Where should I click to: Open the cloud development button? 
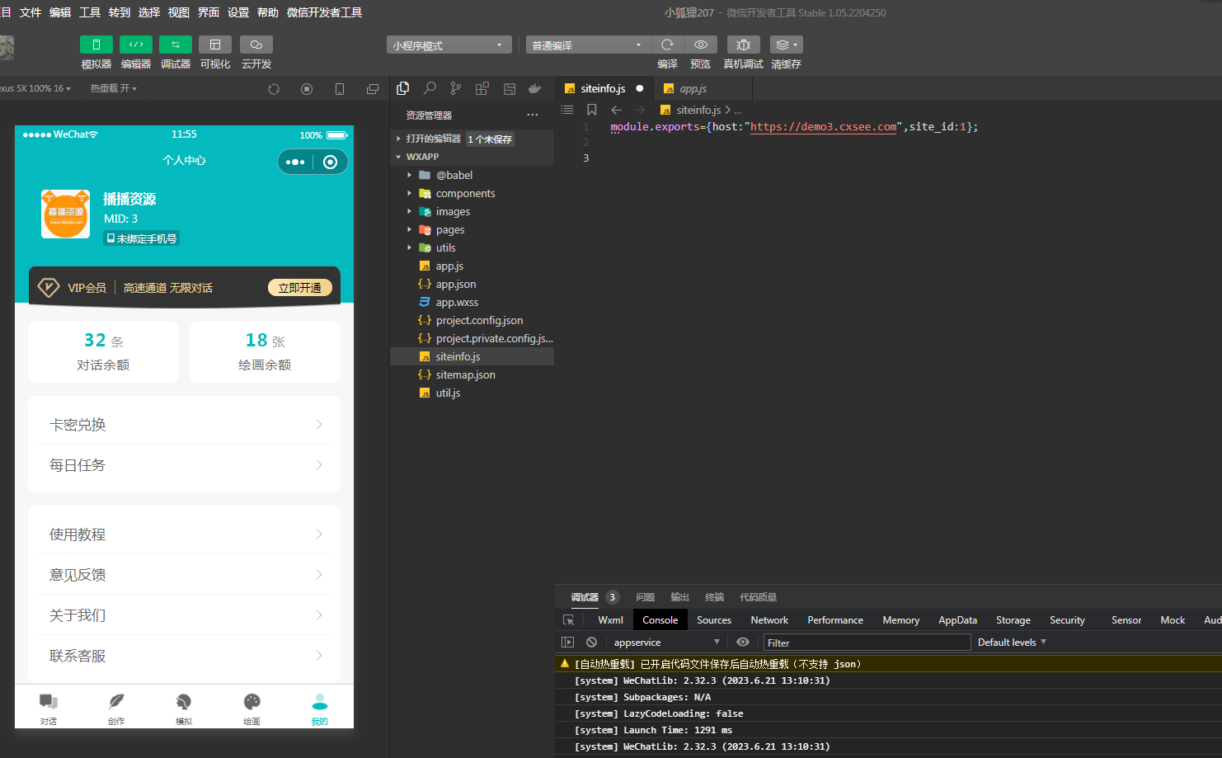pos(256,45)
